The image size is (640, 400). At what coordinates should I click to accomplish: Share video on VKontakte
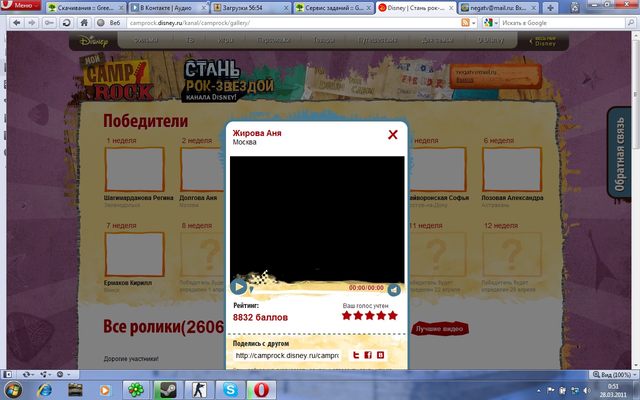(380, 355)
